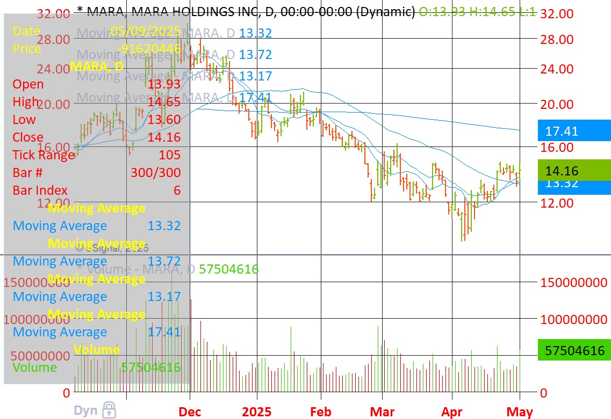The width and height of the screenshot is (611, 419).
Task: Click the 100000000 label on right volume axis
Action: 573,319
